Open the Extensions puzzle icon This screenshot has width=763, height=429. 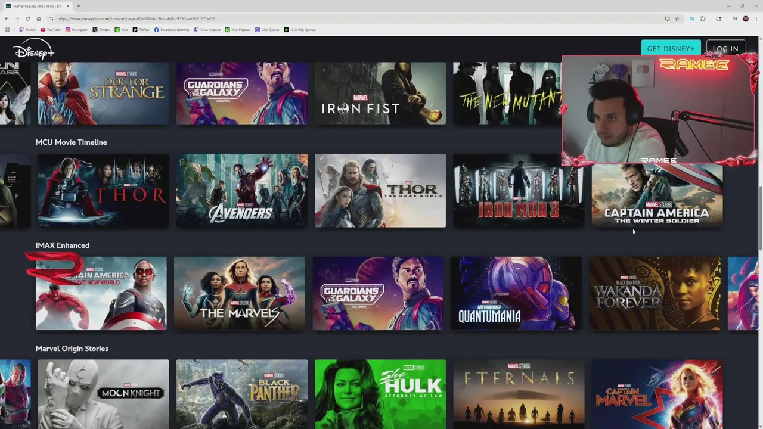tap(703, 18)
